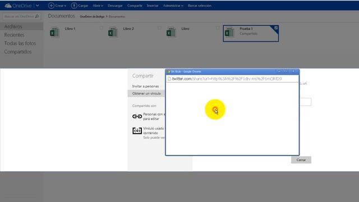Click Insertar in the toolbar
The image size is (359, 202).
tap(153, 6)
